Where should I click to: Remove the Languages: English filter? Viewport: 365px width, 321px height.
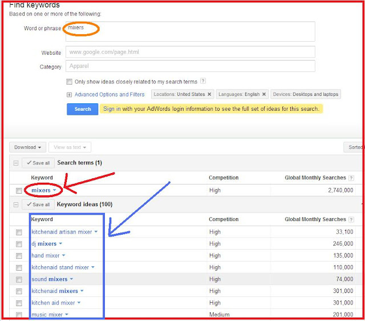tap(264, 94)
